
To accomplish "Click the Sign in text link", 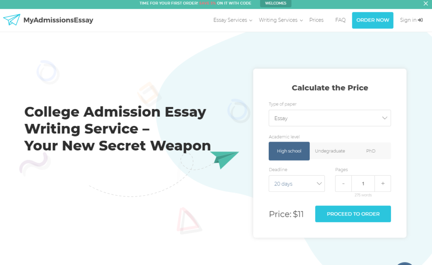I will click(408, 20).
